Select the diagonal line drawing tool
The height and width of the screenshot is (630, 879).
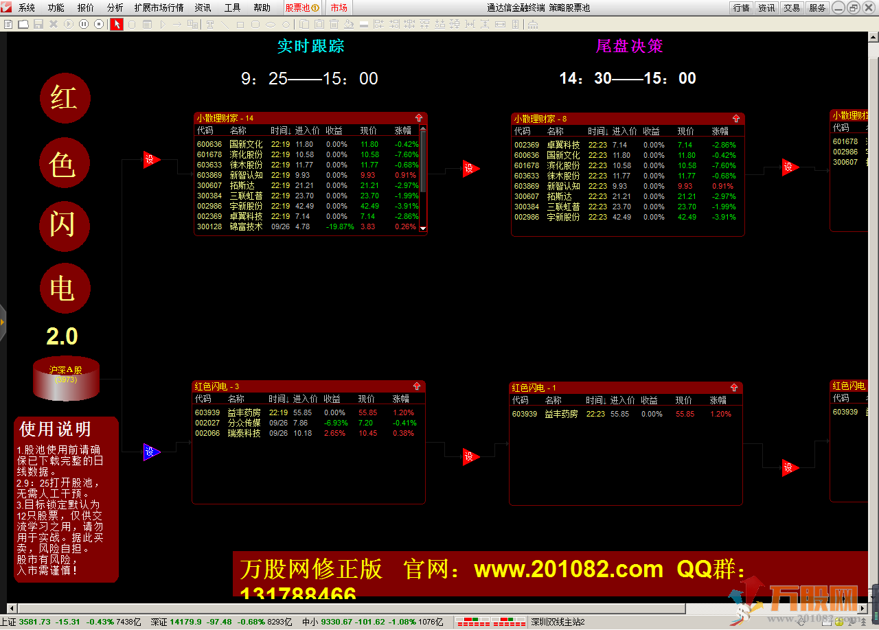pos(225,24)
